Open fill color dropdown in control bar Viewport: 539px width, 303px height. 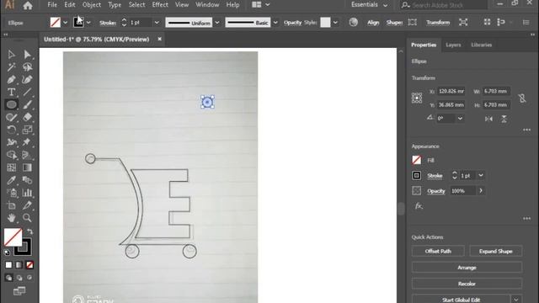click(65, 23)
